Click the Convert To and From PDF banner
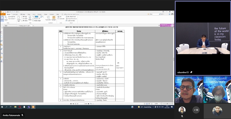 point(167,25)
